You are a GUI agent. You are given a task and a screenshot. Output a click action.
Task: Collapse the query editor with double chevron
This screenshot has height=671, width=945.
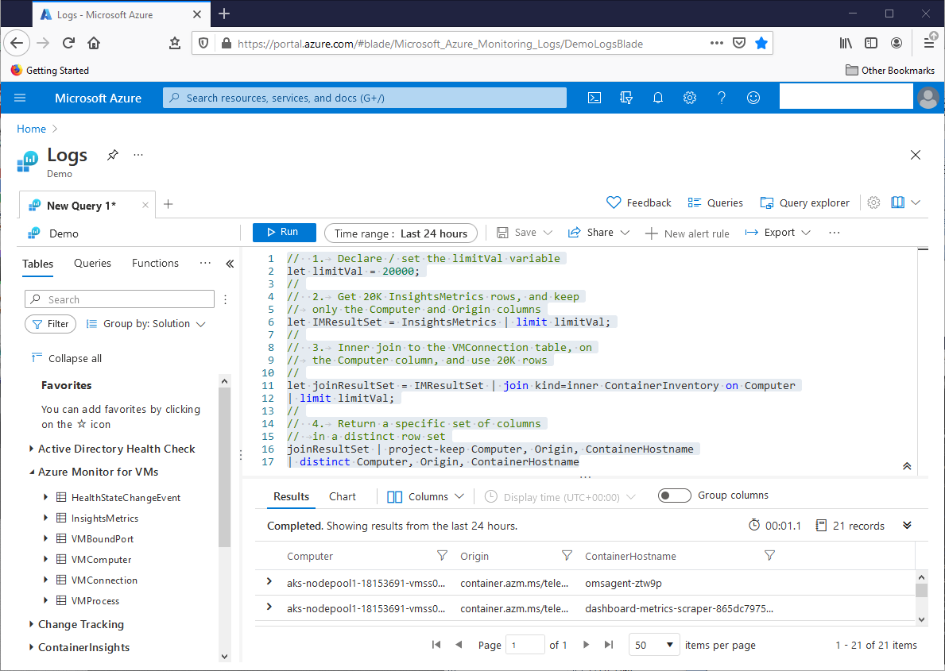click(x=907, y=466)
